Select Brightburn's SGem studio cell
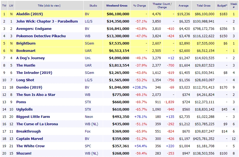This screenshot has width=239, height=157. pyautogui.click(x=90, y=43)
